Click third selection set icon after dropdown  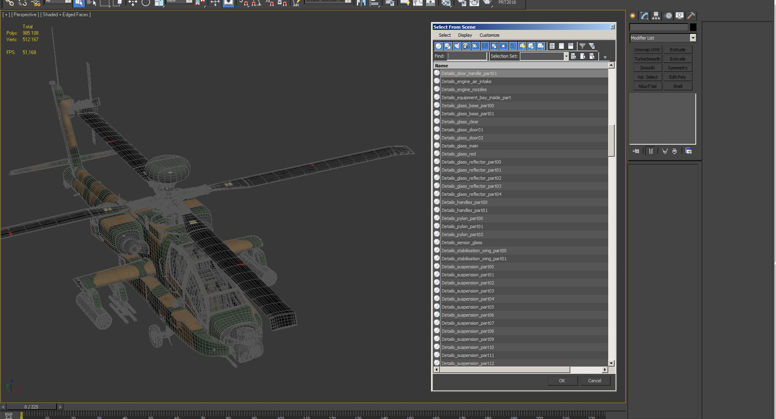(592, 56)
